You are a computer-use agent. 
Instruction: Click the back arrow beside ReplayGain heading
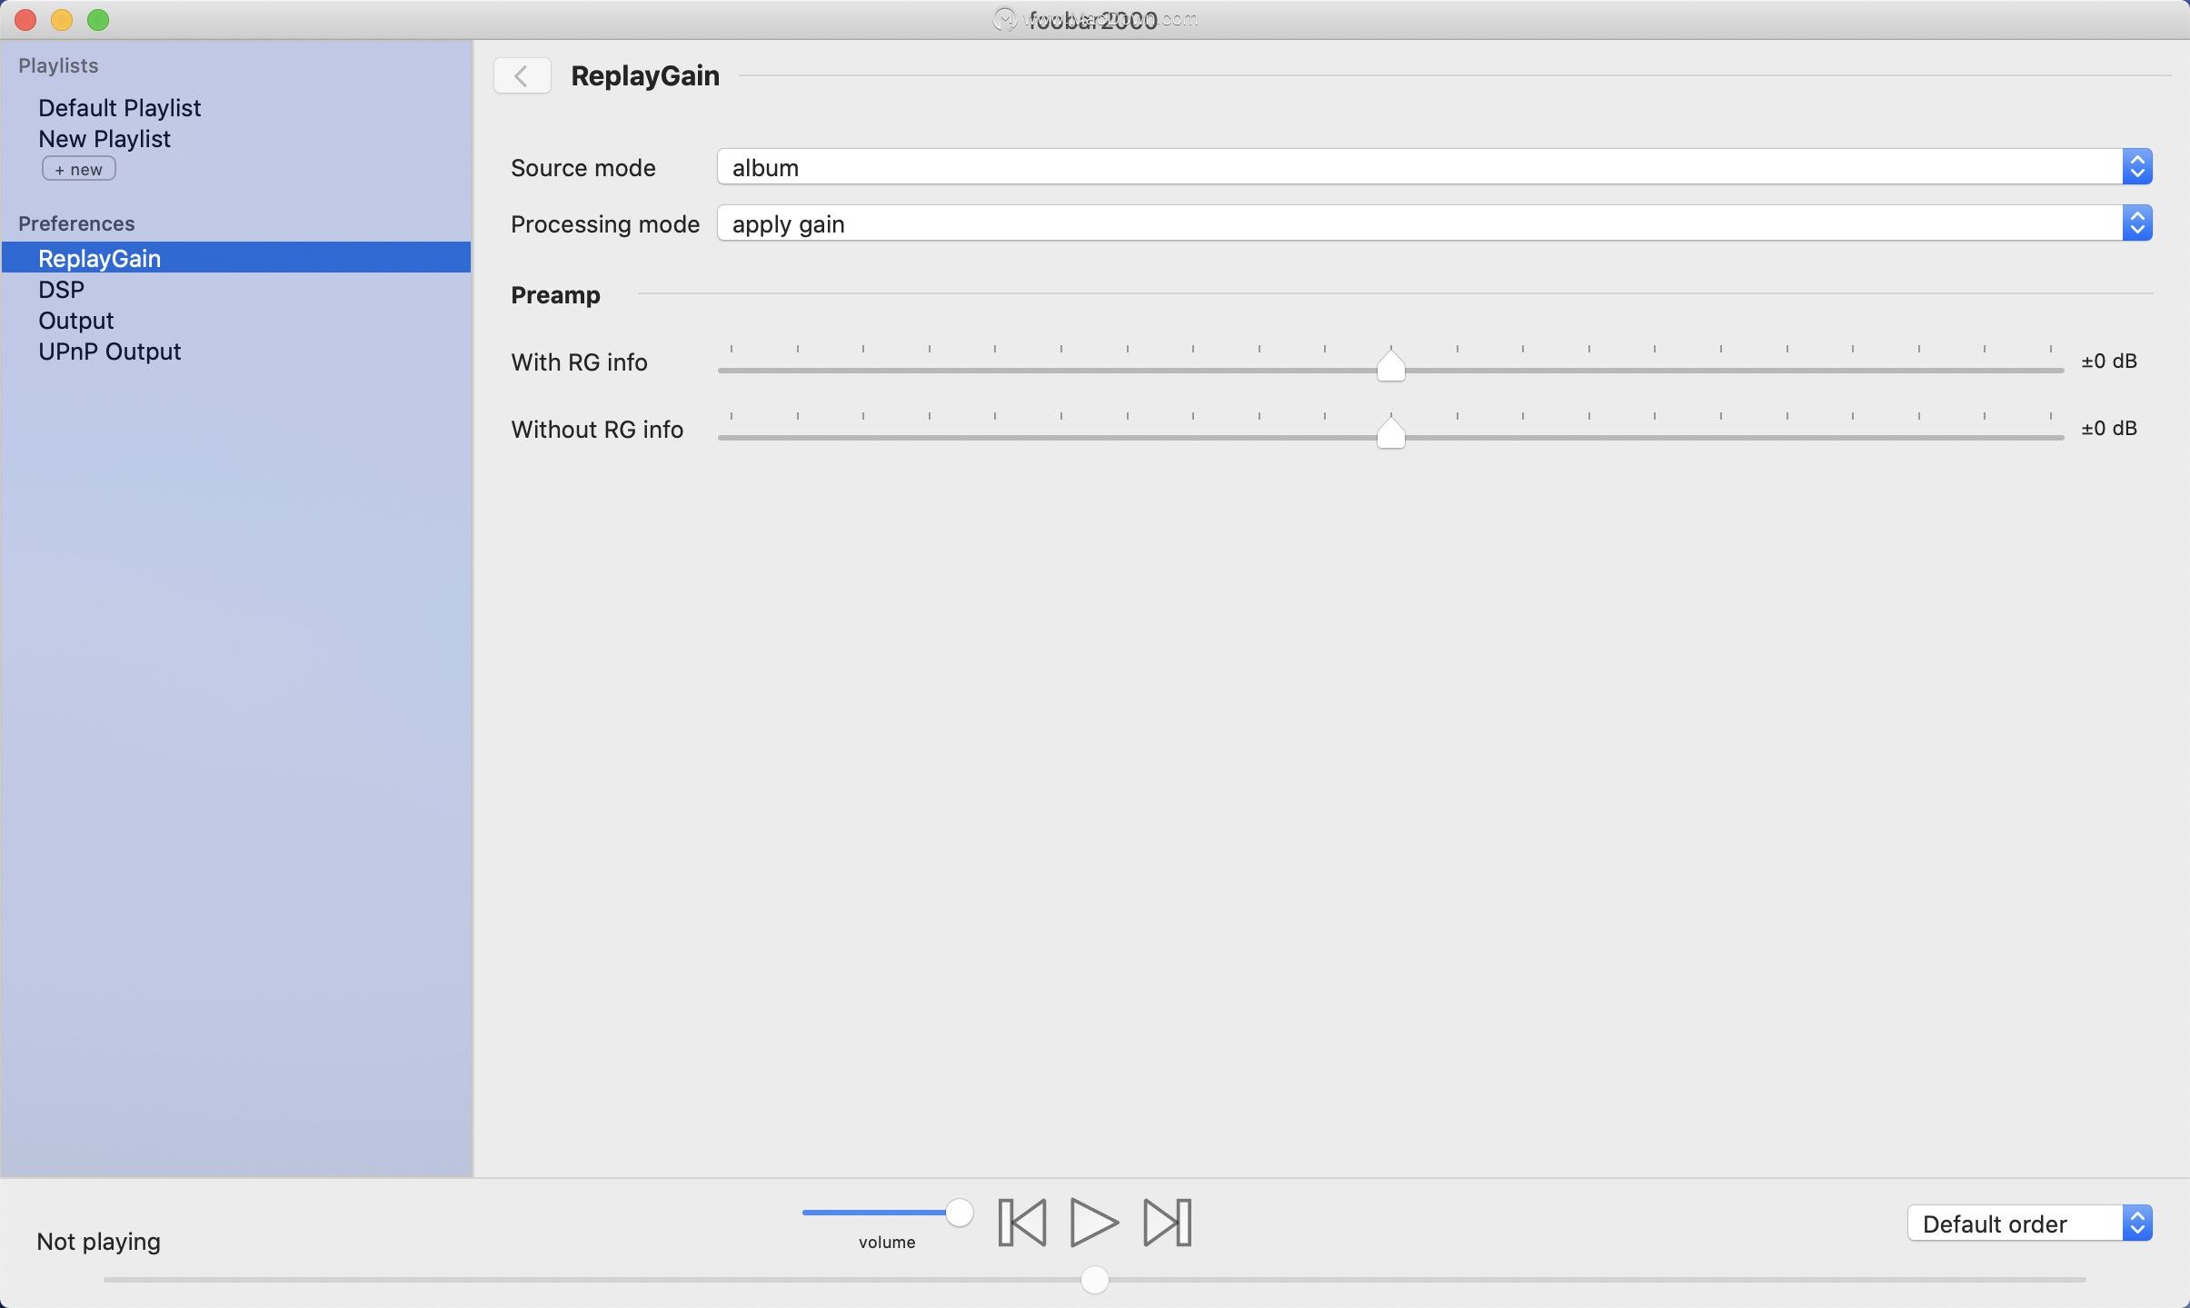521,75
